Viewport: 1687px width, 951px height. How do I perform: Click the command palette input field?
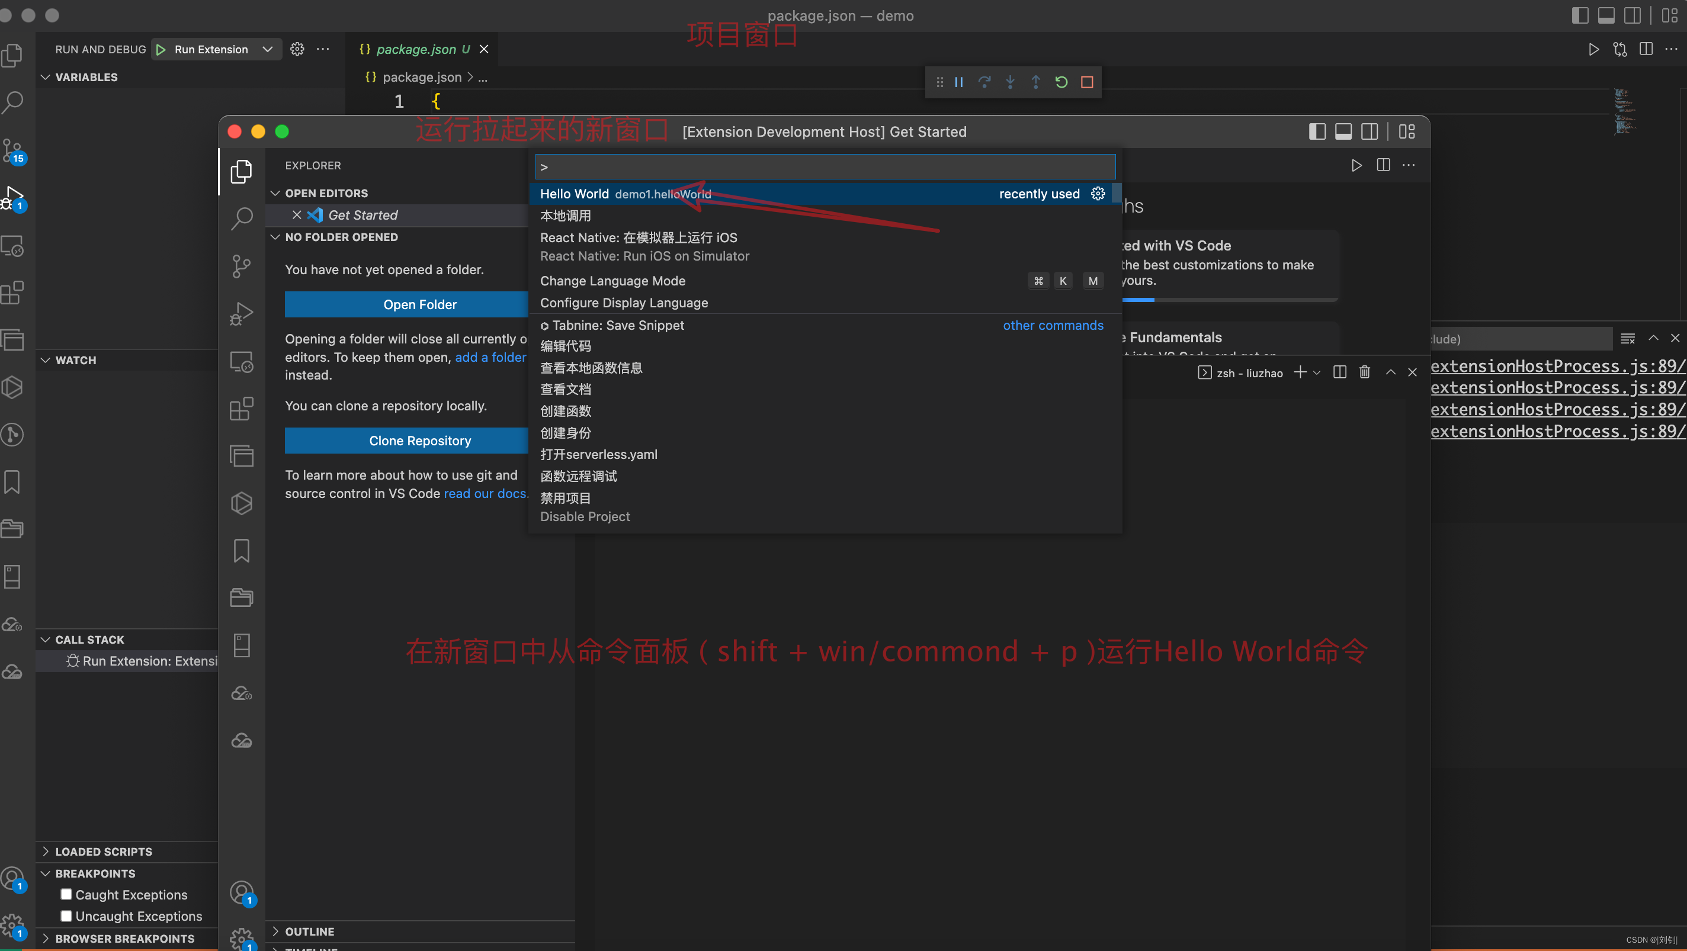pyautogui.click(x=825, y=167)
